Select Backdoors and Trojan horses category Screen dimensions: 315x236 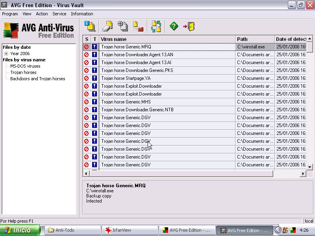click(x=37, y=79)
